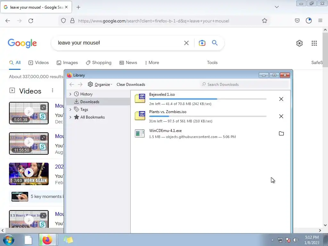Select History in the Library sidebar
This screenshot has width=328, height=246.
(x=86, y=94)
